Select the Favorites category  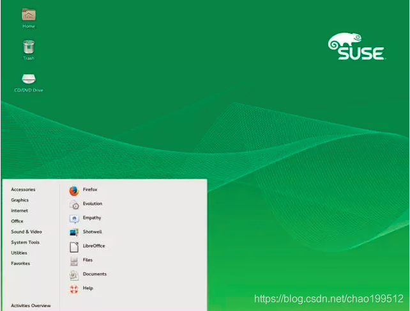20,263
